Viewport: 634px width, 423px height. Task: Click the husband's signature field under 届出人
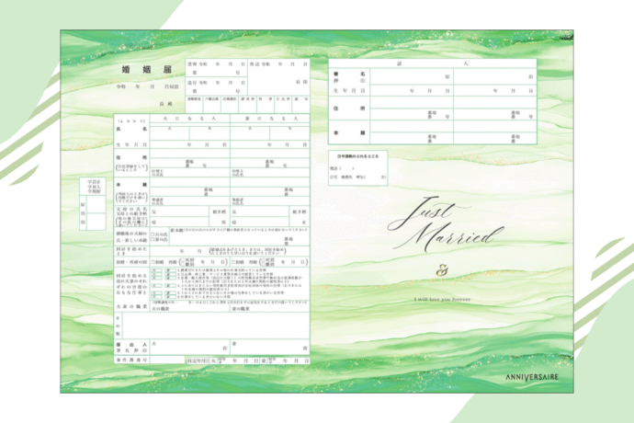point(189,347)
